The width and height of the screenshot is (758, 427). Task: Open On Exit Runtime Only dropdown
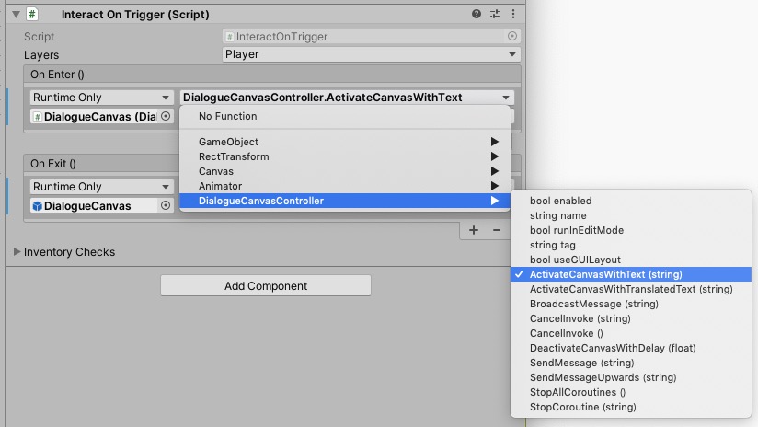click(101, 187)
